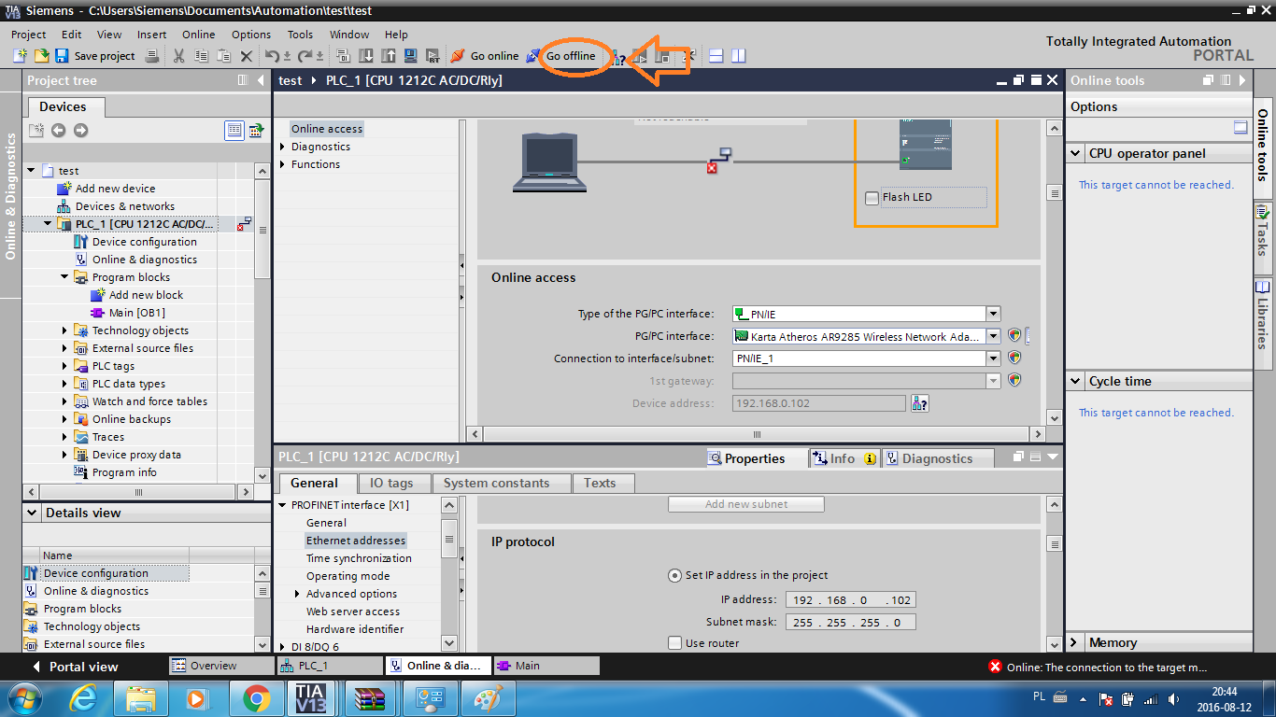Click the Open project toolbar icon

click(41, 56)
